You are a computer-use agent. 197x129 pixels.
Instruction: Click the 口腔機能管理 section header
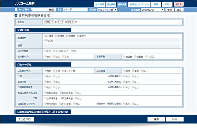pos(43,112)
